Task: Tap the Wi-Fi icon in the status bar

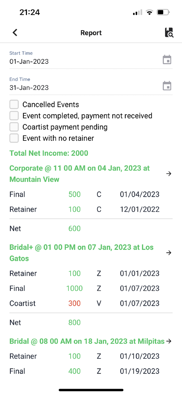Action: tap(149, 12)
